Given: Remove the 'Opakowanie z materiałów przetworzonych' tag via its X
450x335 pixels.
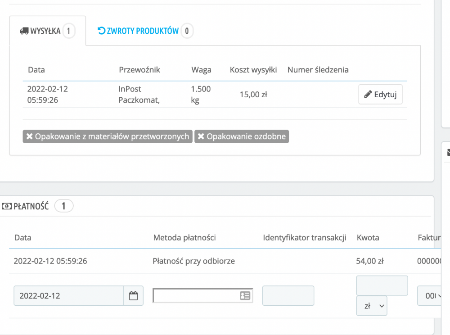Looking at the screenshot, I should [30, 136].
